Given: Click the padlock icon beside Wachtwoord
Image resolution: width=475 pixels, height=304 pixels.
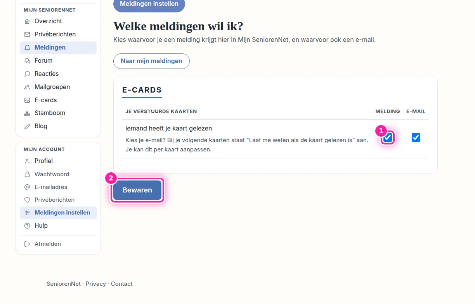Looking at the screenshot, I should [x=27, y=174].
